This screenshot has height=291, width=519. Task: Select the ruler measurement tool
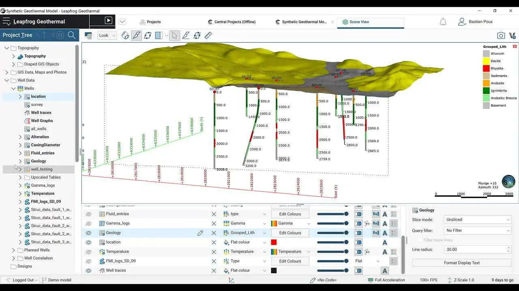[x=208, y=36]
